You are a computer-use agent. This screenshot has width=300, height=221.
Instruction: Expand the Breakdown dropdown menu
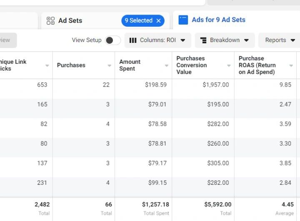point(225,40)
